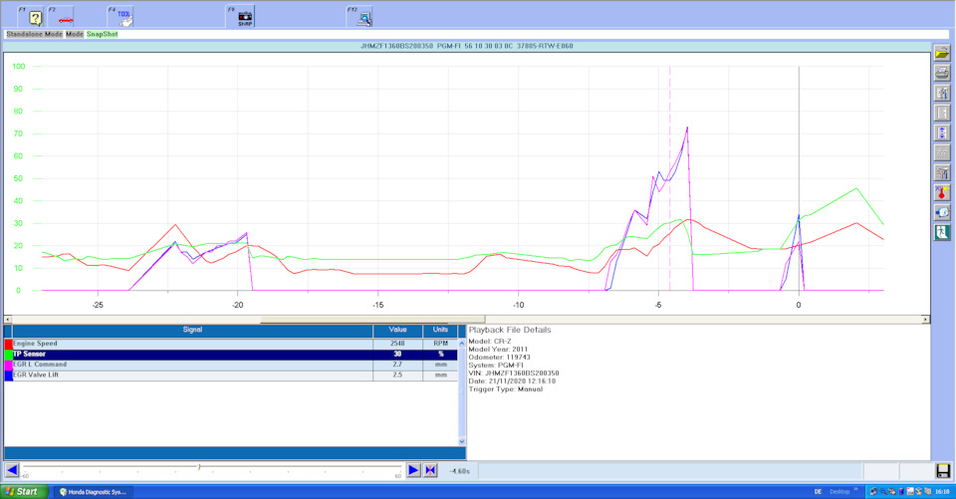This screenshot has height=499, width=956.
Task: Click the signal list scroll down arrow
Action: 461,441
